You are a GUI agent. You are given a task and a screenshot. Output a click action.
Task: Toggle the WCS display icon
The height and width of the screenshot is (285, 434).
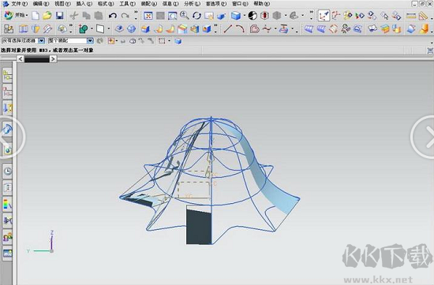pyautogui.click(x=324, y=16)
